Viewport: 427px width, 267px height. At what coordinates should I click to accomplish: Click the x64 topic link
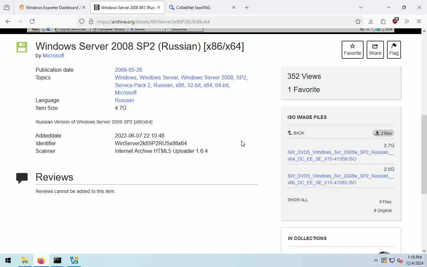(x=208, y=85)
